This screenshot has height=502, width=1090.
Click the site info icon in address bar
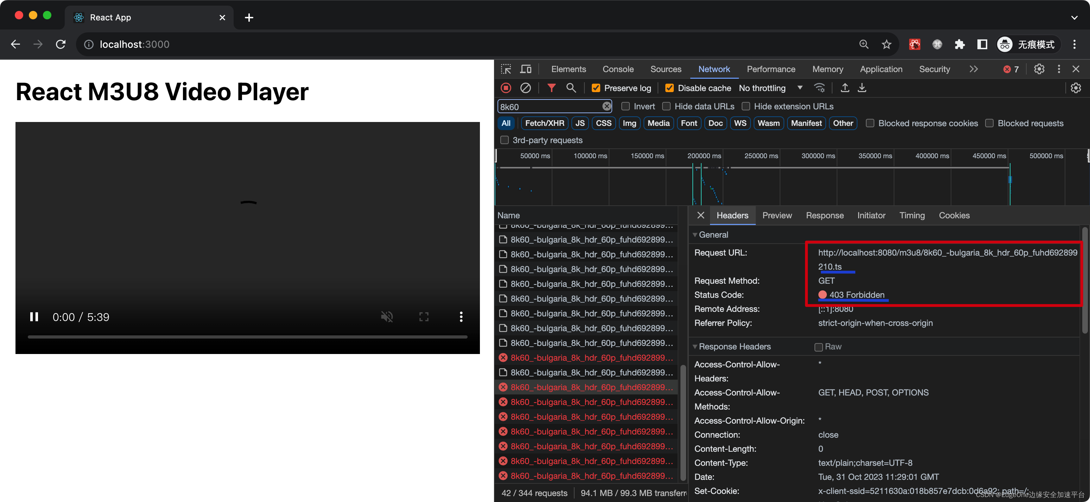pos(88,44)
